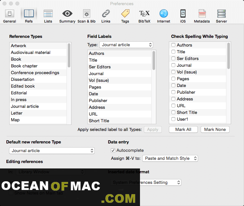Select Letter reference type

point(38,113)
